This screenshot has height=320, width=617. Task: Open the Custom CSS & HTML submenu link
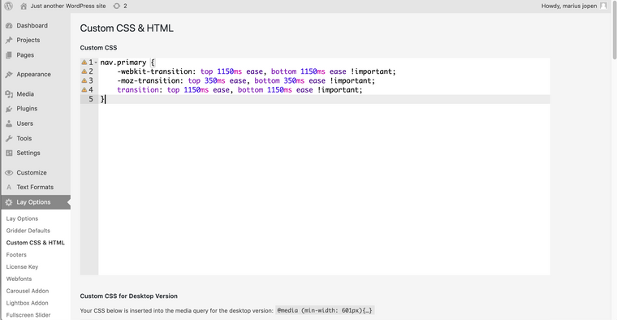tap(36, 243)
